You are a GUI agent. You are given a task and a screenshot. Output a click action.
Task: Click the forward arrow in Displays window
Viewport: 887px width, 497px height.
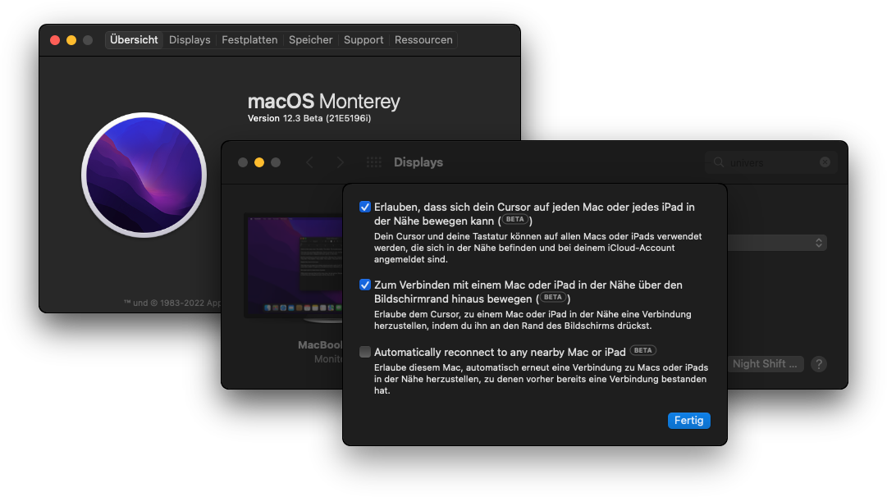340,163
